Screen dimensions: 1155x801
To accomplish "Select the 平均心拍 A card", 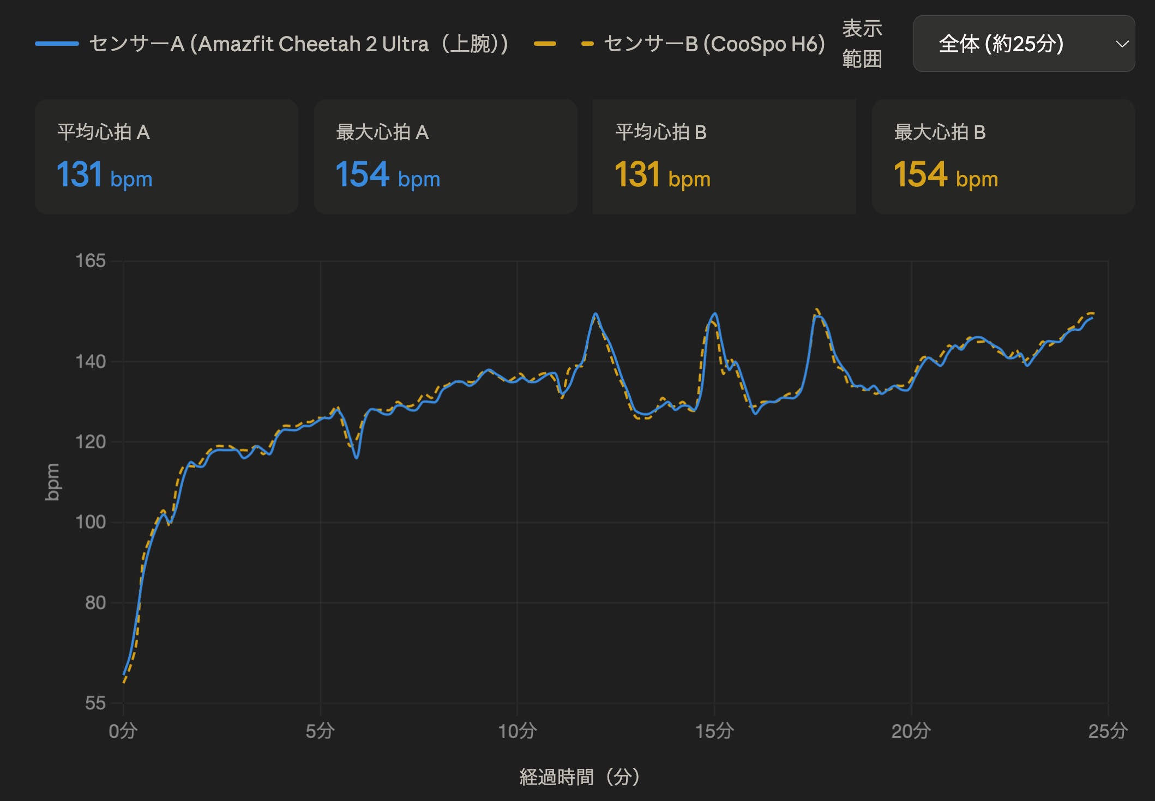I will coord(166,156).
